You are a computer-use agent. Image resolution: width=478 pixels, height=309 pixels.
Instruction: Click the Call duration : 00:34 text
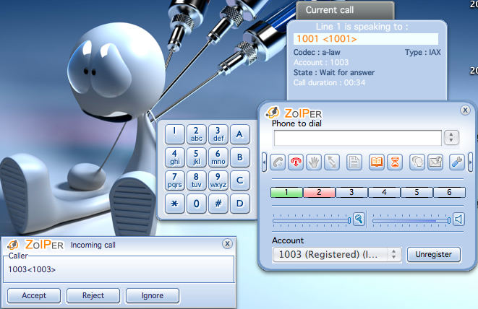(329, 82)
